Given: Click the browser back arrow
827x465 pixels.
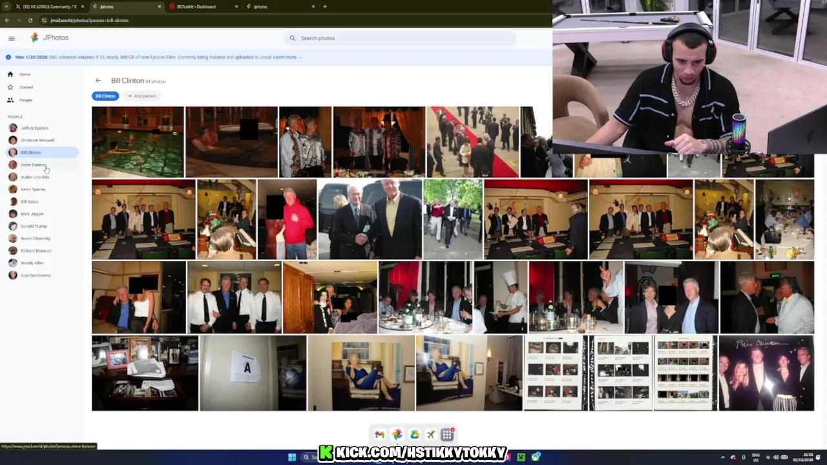Looking at the screenshot, I should point(7,20).
